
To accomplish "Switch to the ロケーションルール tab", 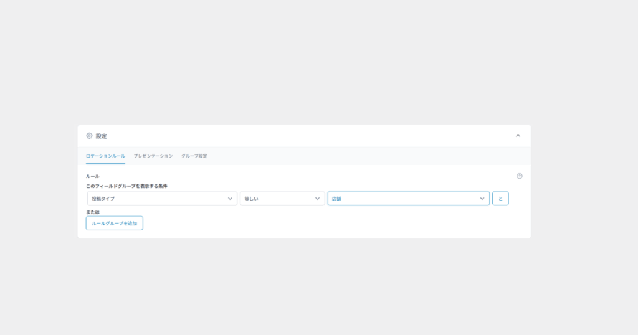I will [105, 156].
